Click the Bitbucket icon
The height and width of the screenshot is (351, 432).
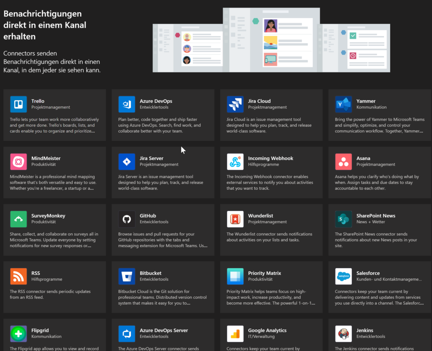[x=127, y=276]
